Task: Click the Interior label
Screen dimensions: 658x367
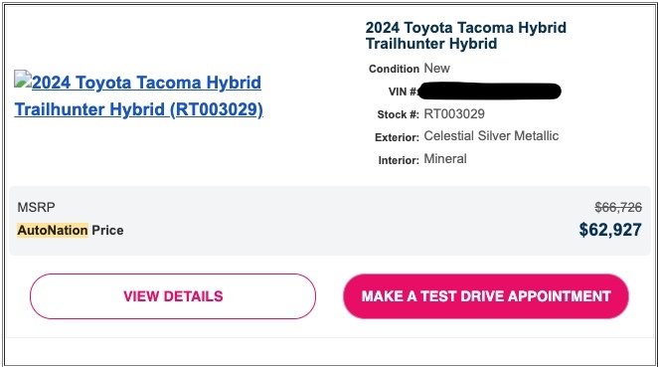Action: click(x=399, y=160)
